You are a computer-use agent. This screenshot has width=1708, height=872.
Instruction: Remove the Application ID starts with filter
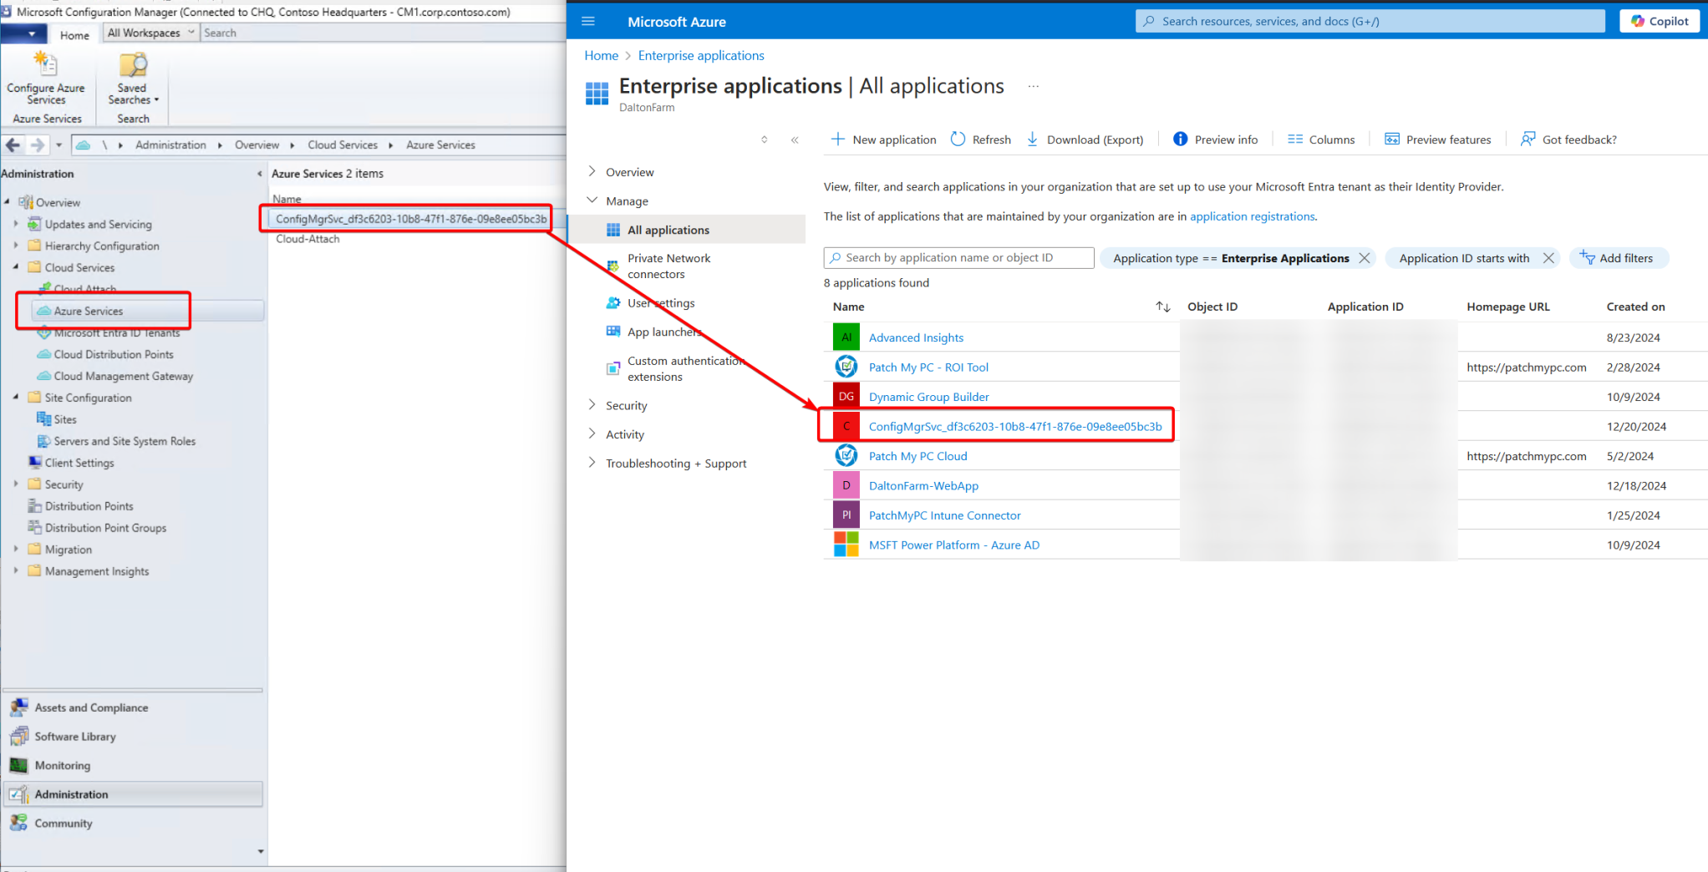1548,258
